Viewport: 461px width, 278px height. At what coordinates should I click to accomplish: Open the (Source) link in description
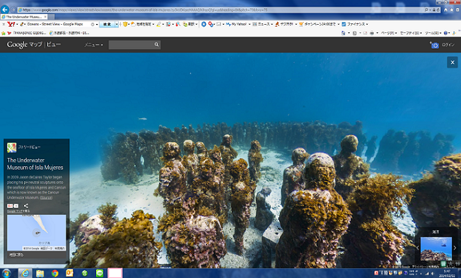coord(46,198)
